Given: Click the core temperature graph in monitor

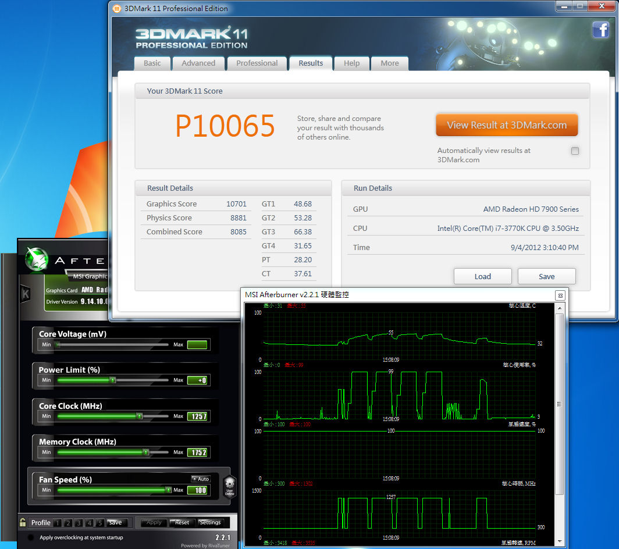Looking at the screenshot, I should [x=400, y=336].
